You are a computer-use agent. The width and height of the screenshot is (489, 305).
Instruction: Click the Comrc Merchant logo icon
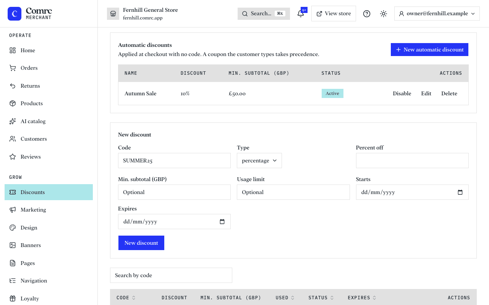coord(15,14)
